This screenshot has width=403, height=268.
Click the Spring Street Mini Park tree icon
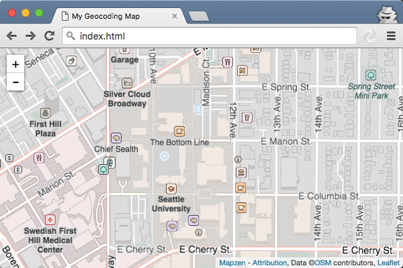[371, 75]
